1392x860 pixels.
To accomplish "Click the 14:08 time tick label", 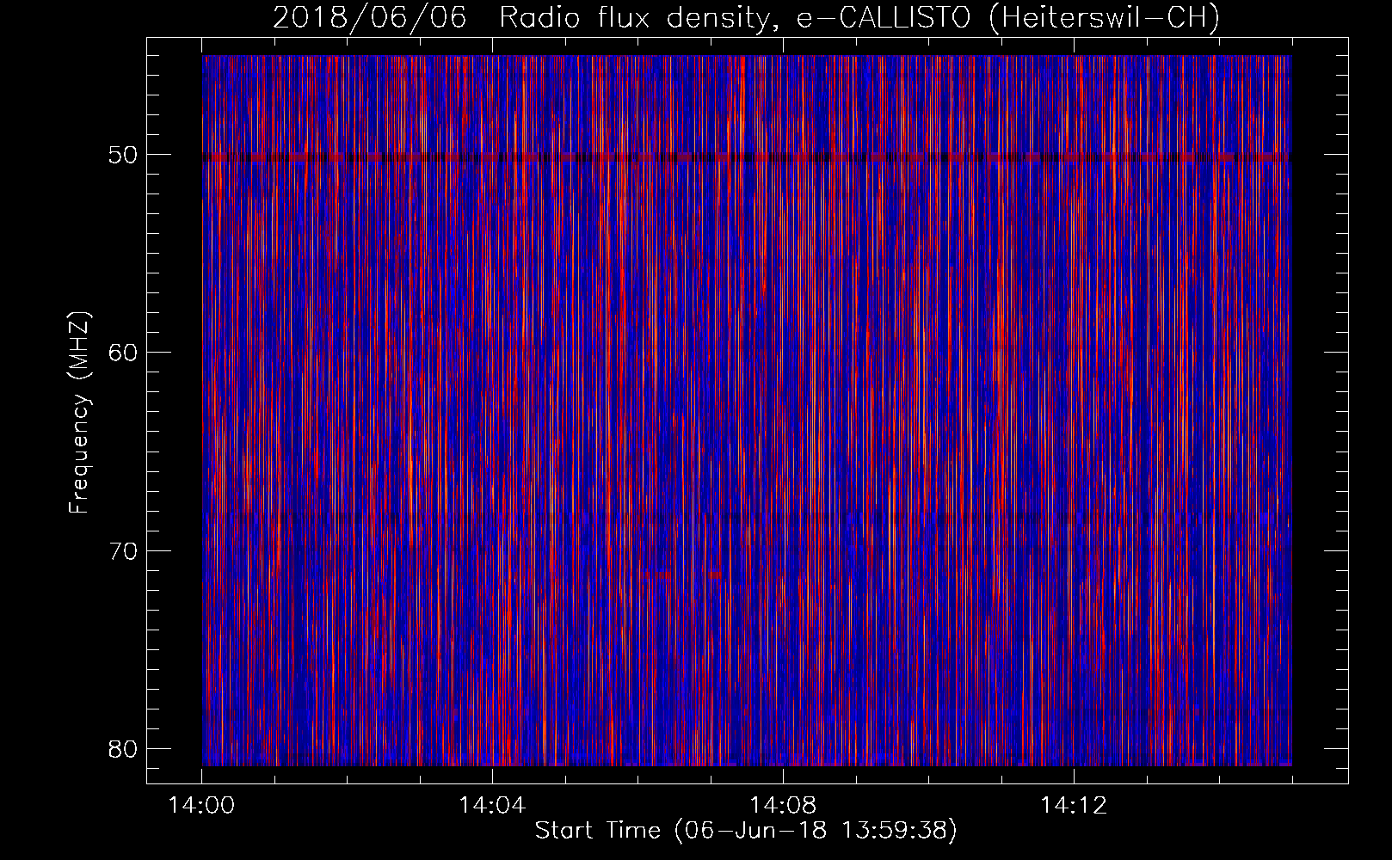I will [x=783, y=806].
